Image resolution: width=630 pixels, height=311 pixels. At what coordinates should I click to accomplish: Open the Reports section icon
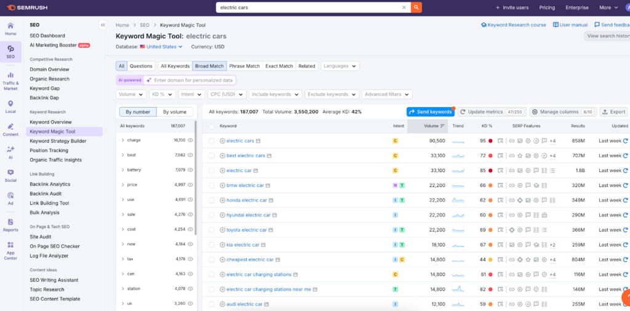coord(10,221)
